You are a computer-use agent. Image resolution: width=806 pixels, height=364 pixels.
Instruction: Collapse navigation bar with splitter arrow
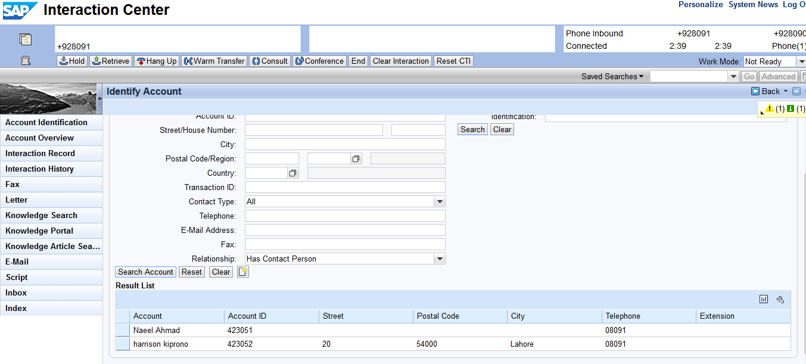pyautogui.click(x=99, y=98)
